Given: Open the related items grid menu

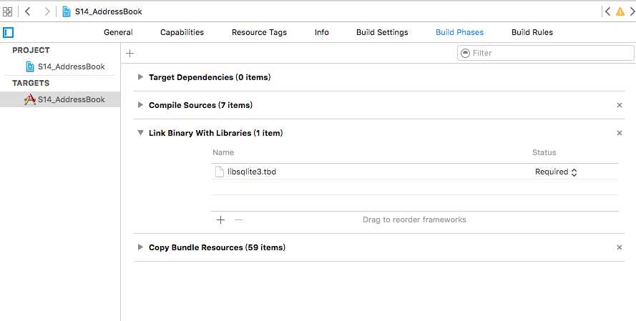Looking at the screenshot, I should point(7,11).
